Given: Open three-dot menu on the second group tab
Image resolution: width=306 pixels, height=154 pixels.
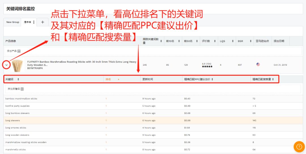Looking at the screenshot, I should 34,22.
